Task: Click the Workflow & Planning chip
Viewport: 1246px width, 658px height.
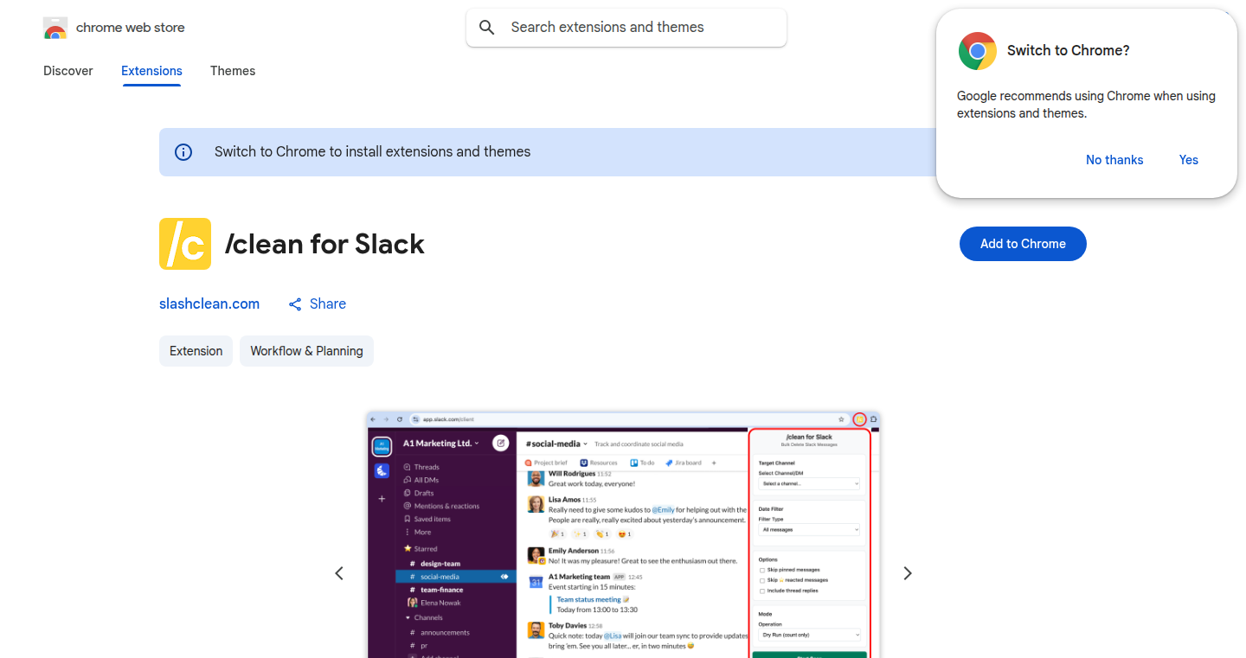Action: click(306, 351)
